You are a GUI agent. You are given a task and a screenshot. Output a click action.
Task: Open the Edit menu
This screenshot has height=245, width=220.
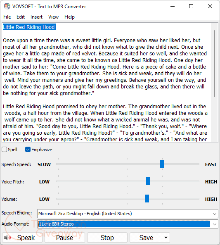click(21, 17)
